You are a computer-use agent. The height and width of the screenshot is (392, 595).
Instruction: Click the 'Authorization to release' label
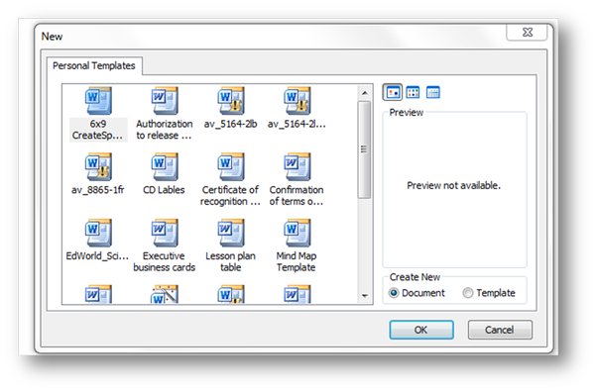point(164,130)
